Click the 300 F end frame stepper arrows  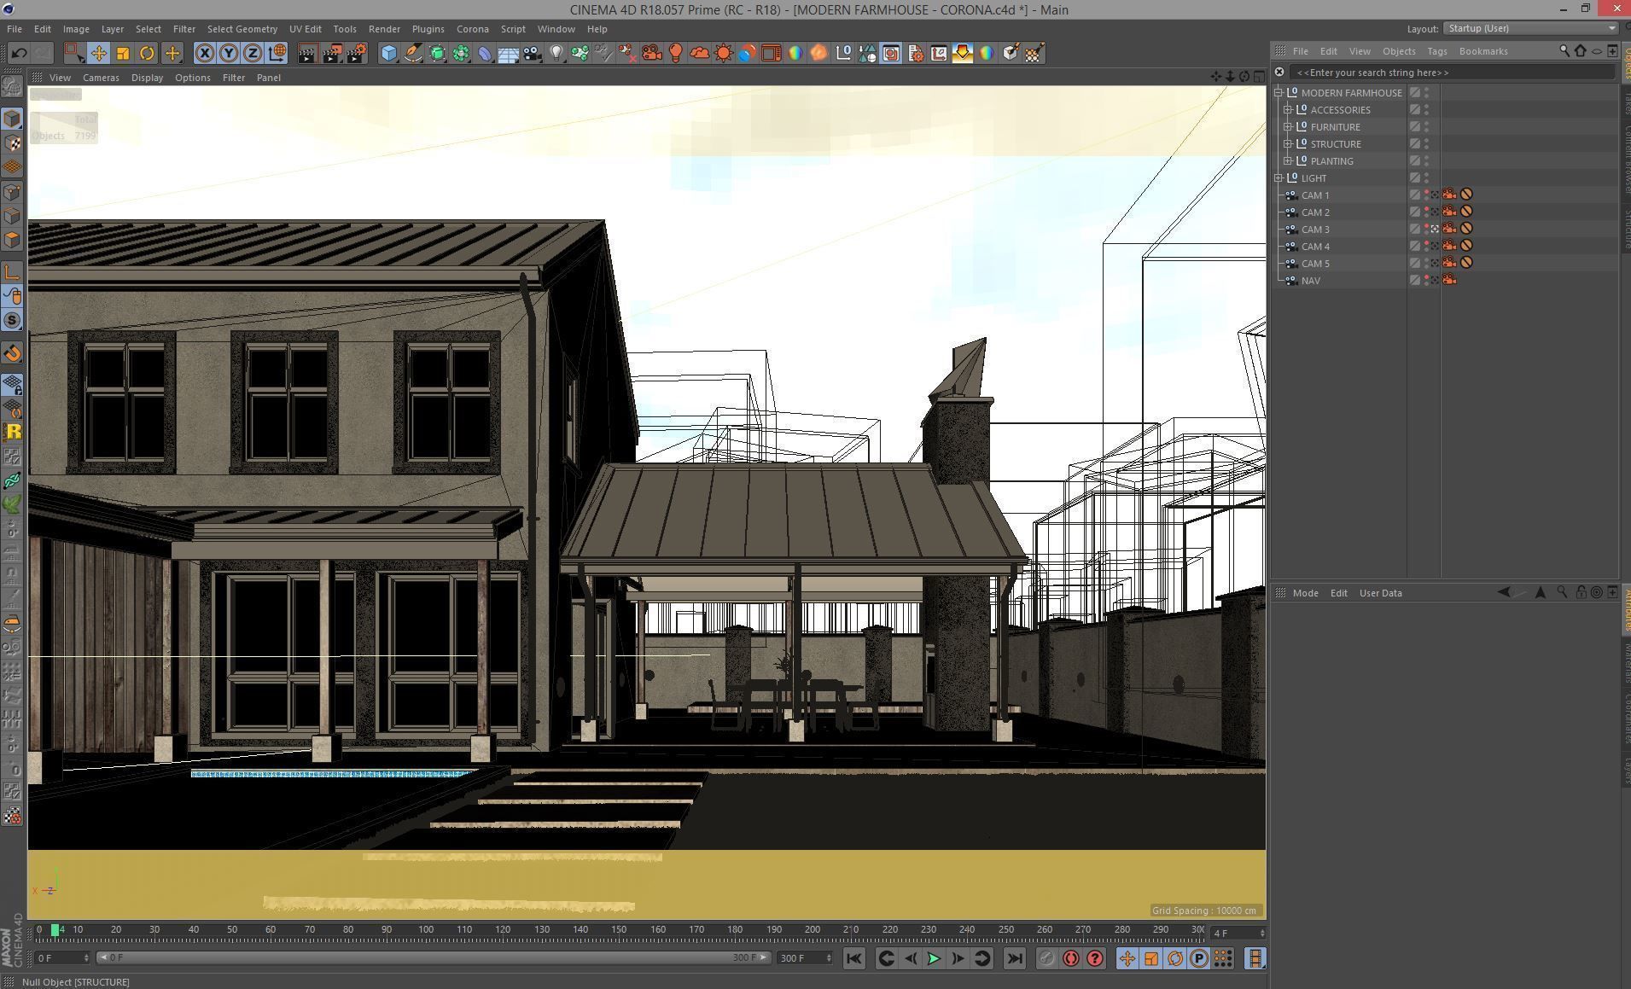tap(829, 958)
